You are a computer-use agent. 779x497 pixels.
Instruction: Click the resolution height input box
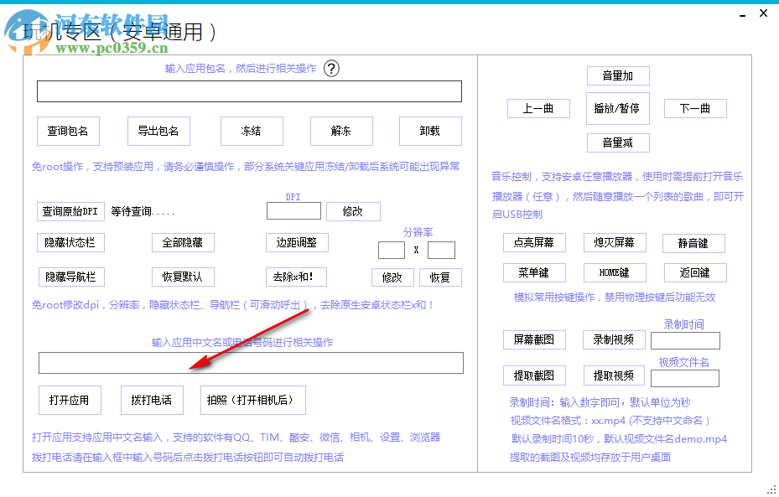point(441,251)
